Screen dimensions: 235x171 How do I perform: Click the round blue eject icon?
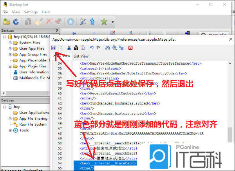coord(70,22)
